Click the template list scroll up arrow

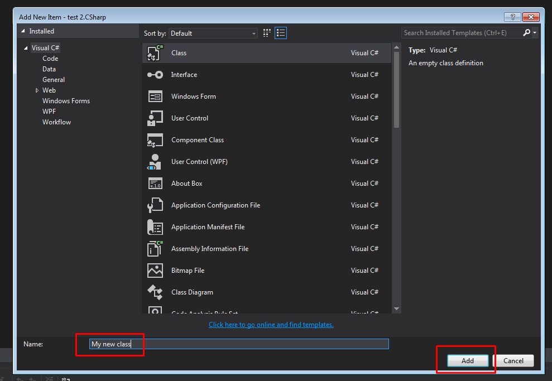click(396, 47)
